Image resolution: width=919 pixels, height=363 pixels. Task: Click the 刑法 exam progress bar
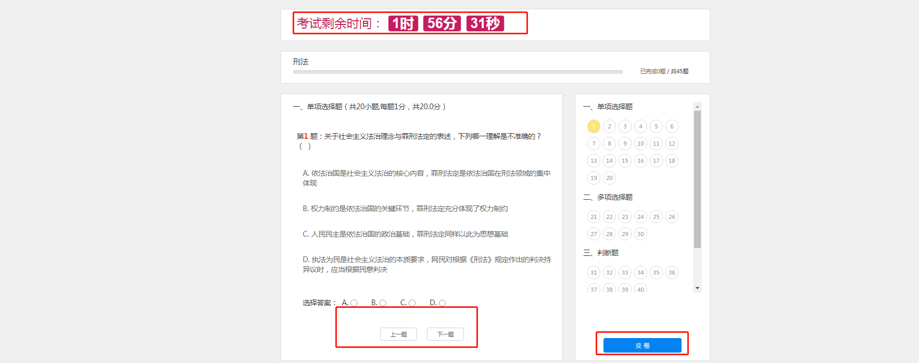click(457, 72)
